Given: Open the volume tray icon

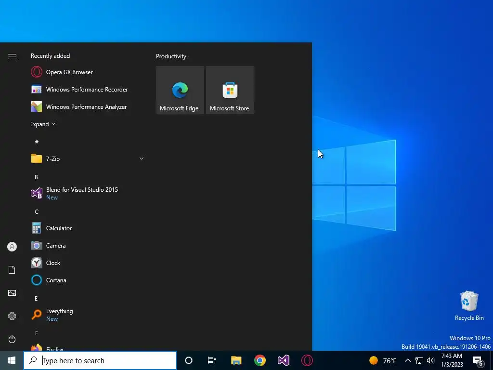Looking at the screenshot, I should pos(430,360).
